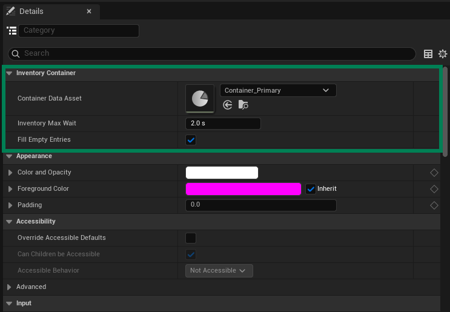Click the Container Data Asset label
This screenshot has height=312, width=450.
pyautogui.click(x=50, y=99)
